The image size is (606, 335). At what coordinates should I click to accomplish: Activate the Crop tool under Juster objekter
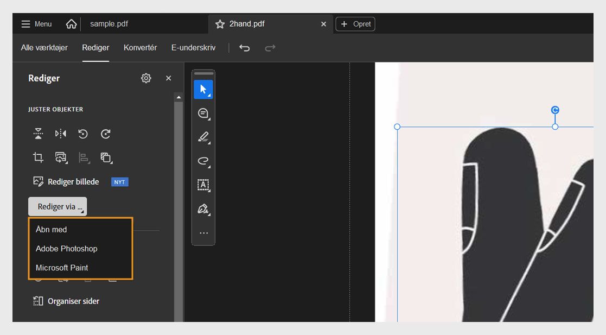(37, 157)
